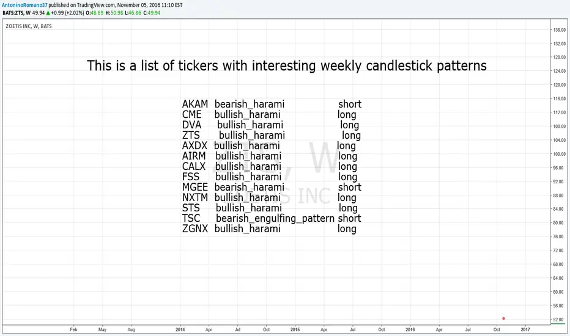The height and width of the screenshot is (336, 570).
Task: Select the STS ticker
Action: (x=191, y=208)
